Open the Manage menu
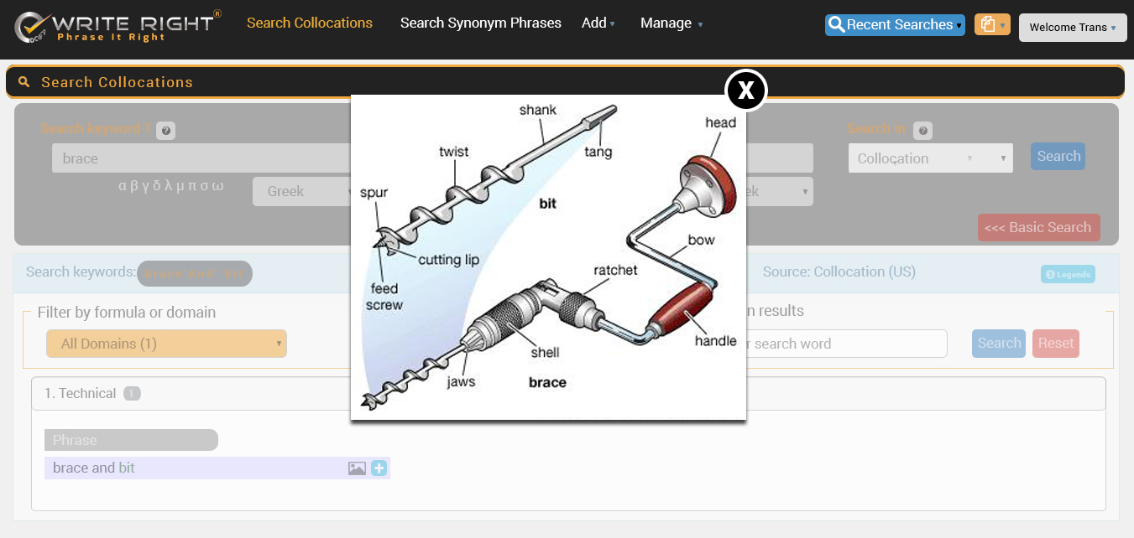The height and width of the screenshot is (538, 1134). tap(671, 23)
